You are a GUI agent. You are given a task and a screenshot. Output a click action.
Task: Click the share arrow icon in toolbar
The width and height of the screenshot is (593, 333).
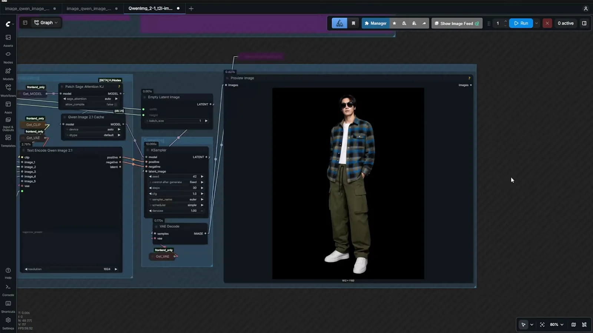(424, 23)
